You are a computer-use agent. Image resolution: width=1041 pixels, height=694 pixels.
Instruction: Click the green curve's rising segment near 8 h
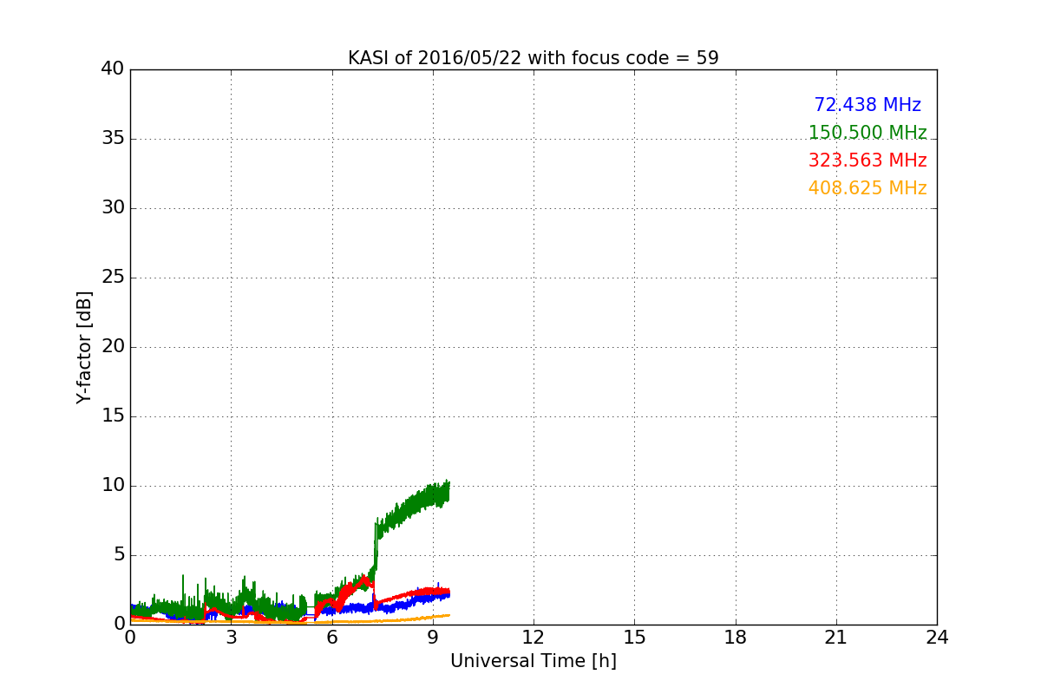pyautogui.click(x=399, y=512)
